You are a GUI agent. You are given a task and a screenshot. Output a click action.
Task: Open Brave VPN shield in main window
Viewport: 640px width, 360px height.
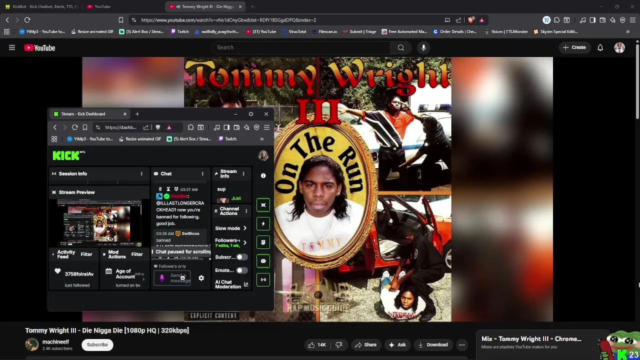(x=622, y=20)
